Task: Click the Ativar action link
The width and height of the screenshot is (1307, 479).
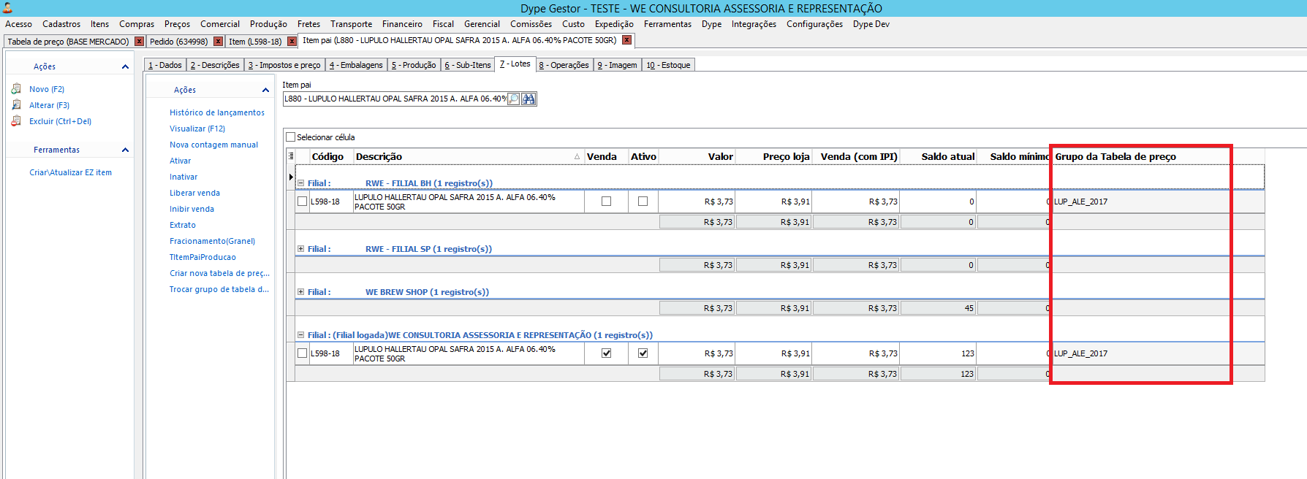Action: pyautogui.click(x=180, y=161)
